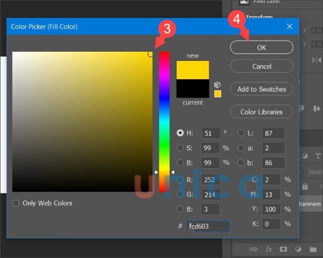Click the new adjustment layer icon at panel bottom
Screen dimensions: 323x258
point(298,249)
